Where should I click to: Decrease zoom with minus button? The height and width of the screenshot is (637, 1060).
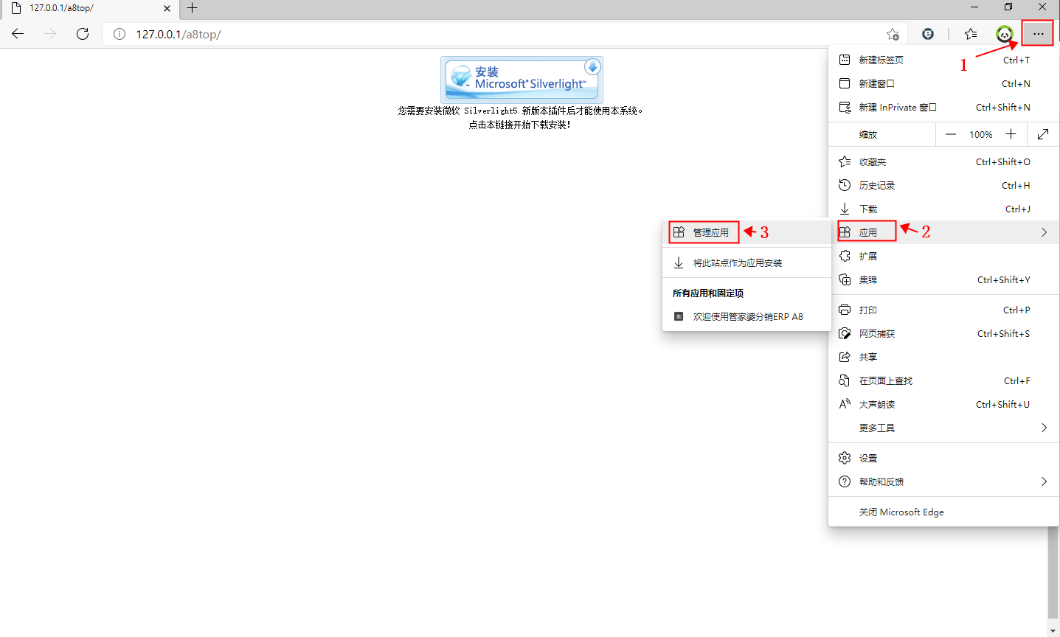point(951,134)
